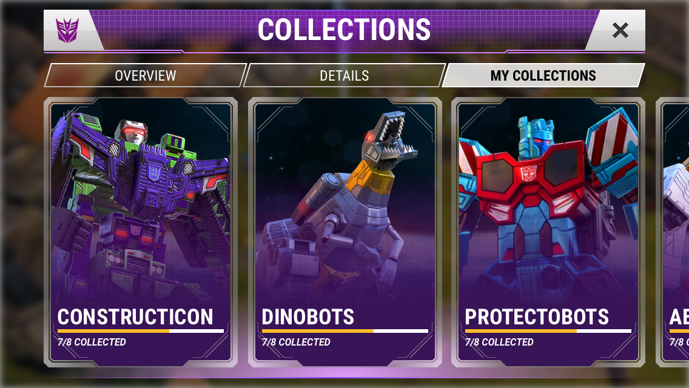Viewport: 689px width, 388px height.
Task: Click the Grimlock dinosaur head image
Action: pos(388,138)
